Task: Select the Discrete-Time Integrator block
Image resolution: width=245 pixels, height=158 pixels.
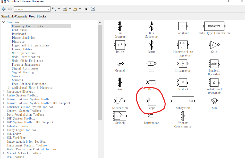Action: (183, 45)
